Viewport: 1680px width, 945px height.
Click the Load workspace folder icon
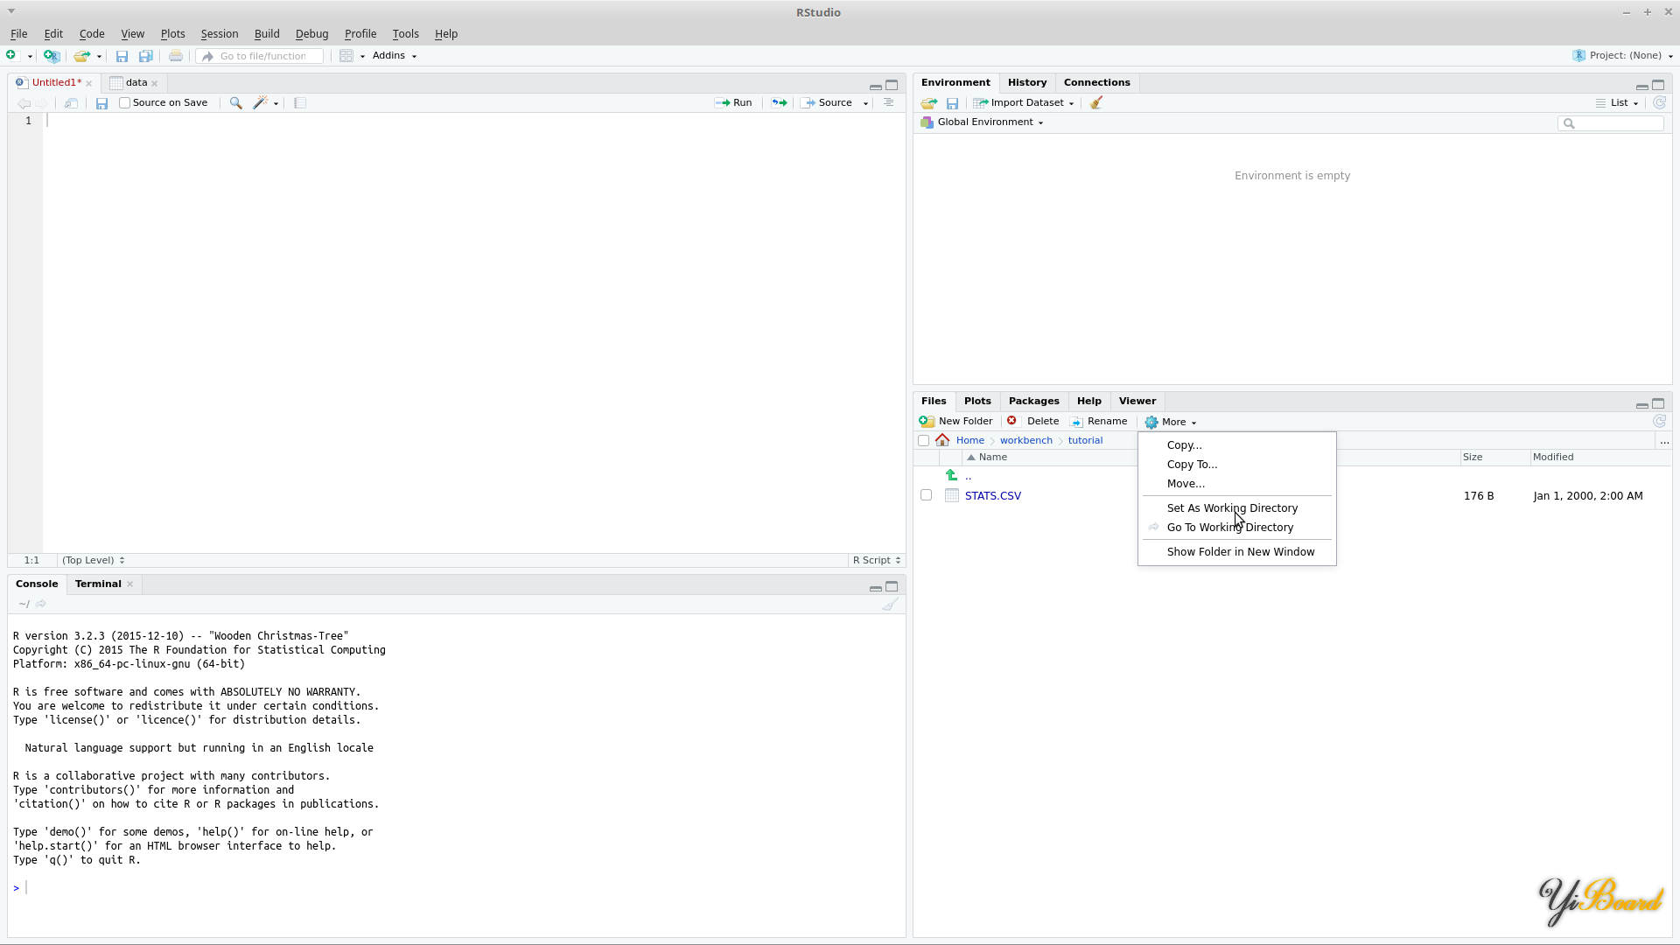(929, 103)
